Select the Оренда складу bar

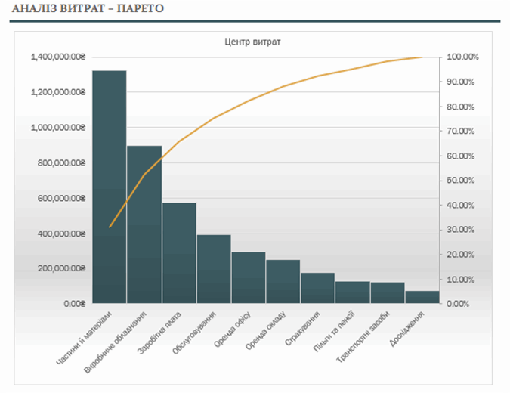tap(283, 282)
